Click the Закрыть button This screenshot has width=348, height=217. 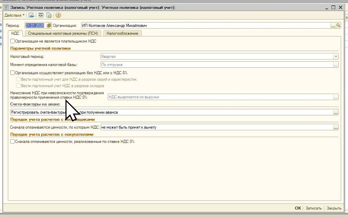pyautogui.click(x=334, y=208)
